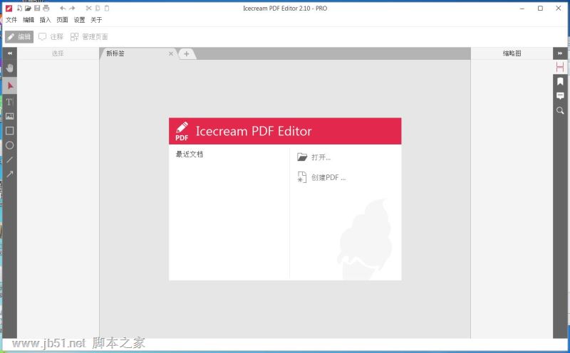Select the insert Image tool
570x353 pixels.
click(10, 116)
